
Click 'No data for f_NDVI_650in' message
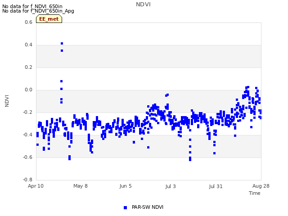tap(32, 6)
